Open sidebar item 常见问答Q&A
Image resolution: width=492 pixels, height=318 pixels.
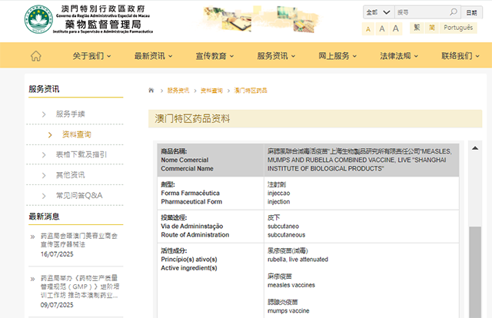(79, 196)
